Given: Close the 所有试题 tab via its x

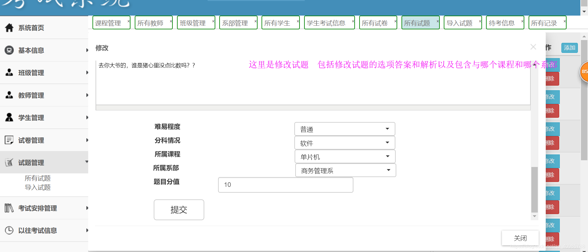Looking at the screenshot, I should 438,21.
